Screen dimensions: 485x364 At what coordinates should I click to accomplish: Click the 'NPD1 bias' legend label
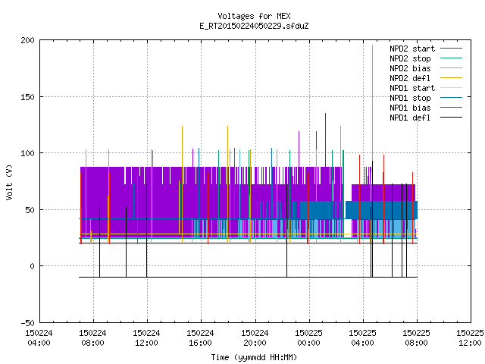pyautogui.click(x=410, y=108)
